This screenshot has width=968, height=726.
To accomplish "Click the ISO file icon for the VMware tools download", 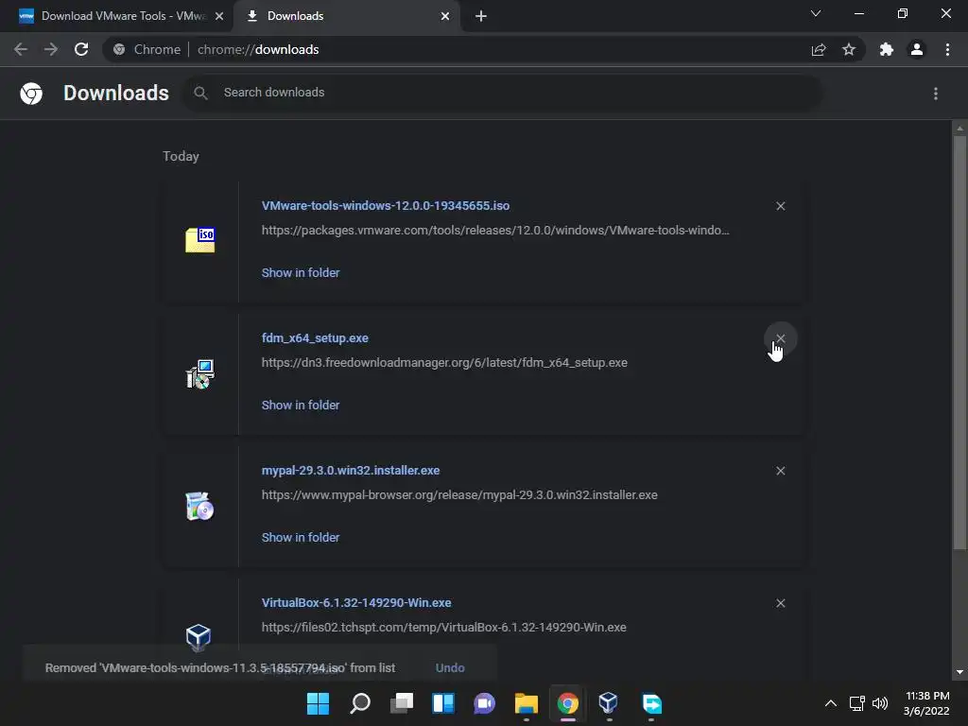I will (200, 240).
